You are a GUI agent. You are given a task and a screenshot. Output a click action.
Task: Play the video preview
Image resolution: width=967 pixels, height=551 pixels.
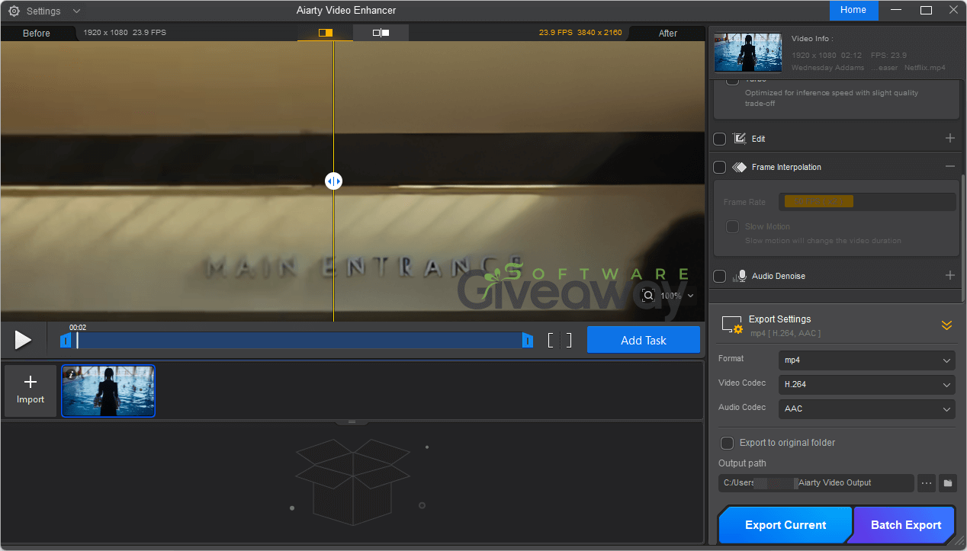(x=23, y=340)
